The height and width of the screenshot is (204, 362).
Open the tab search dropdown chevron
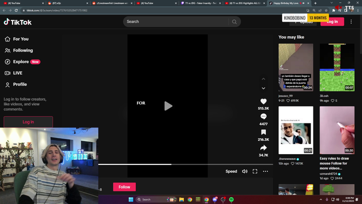tap(331, 3)
